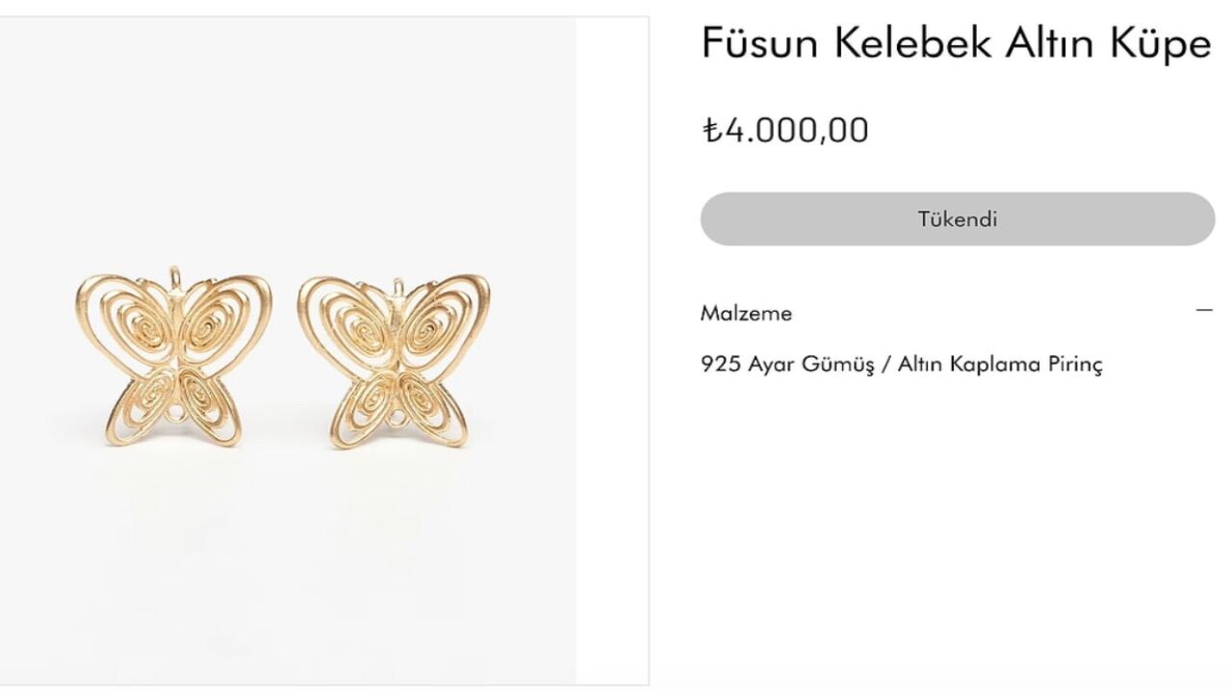Click the center of the Tükendi label text

[x=959, y=218]
